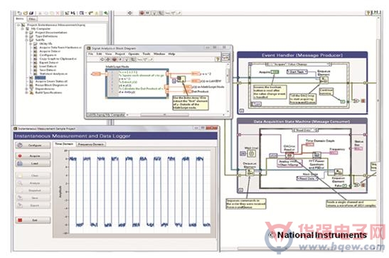The width and height of the screenshot is (389, 258).
Task: Open File menu in Signal Analysis window
Action: tap(91, 54)
